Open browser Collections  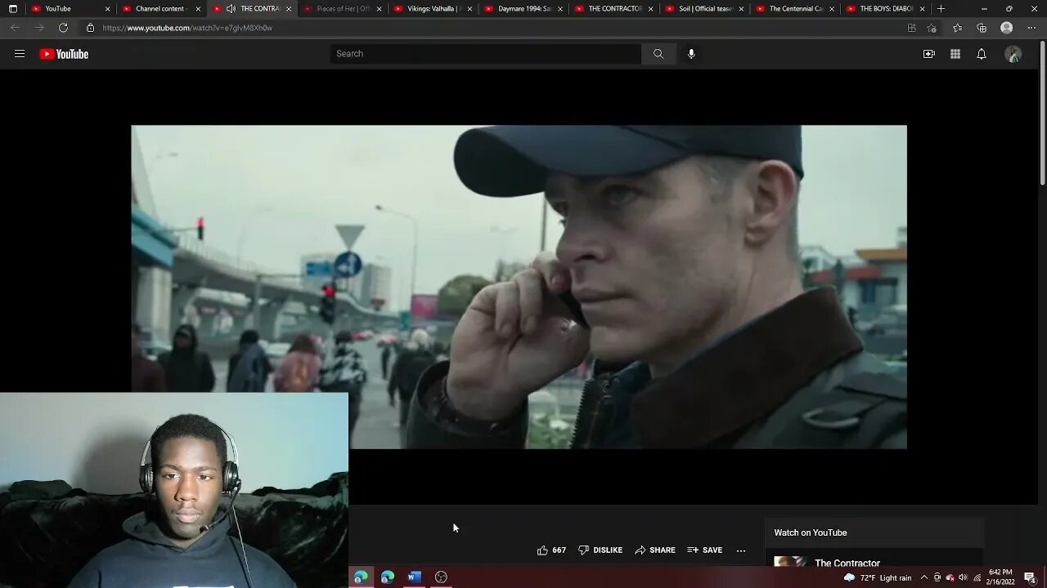click(x=982, y=28)
